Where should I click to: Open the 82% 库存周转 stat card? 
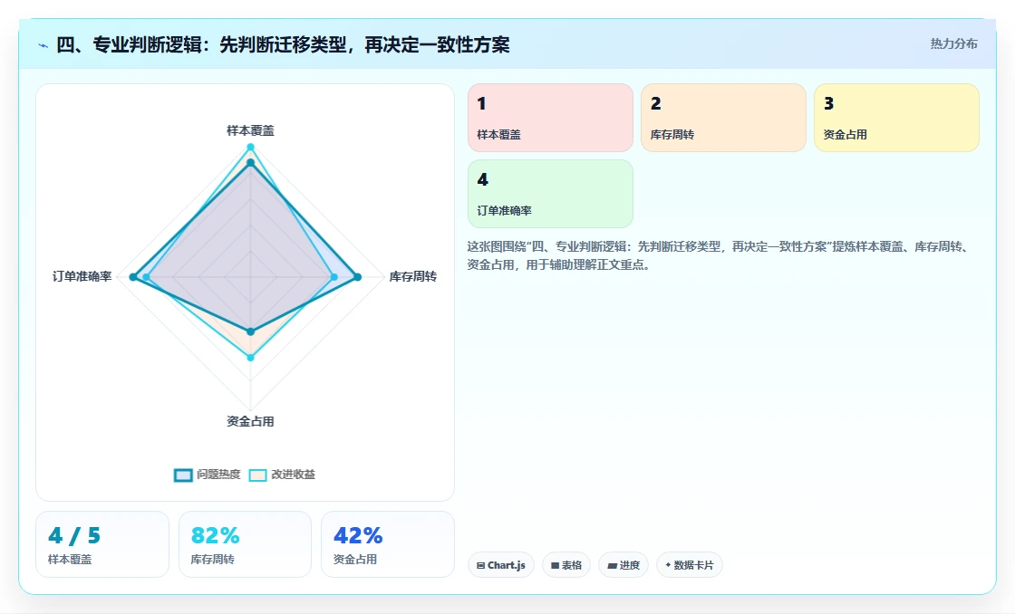coord(245,544)
